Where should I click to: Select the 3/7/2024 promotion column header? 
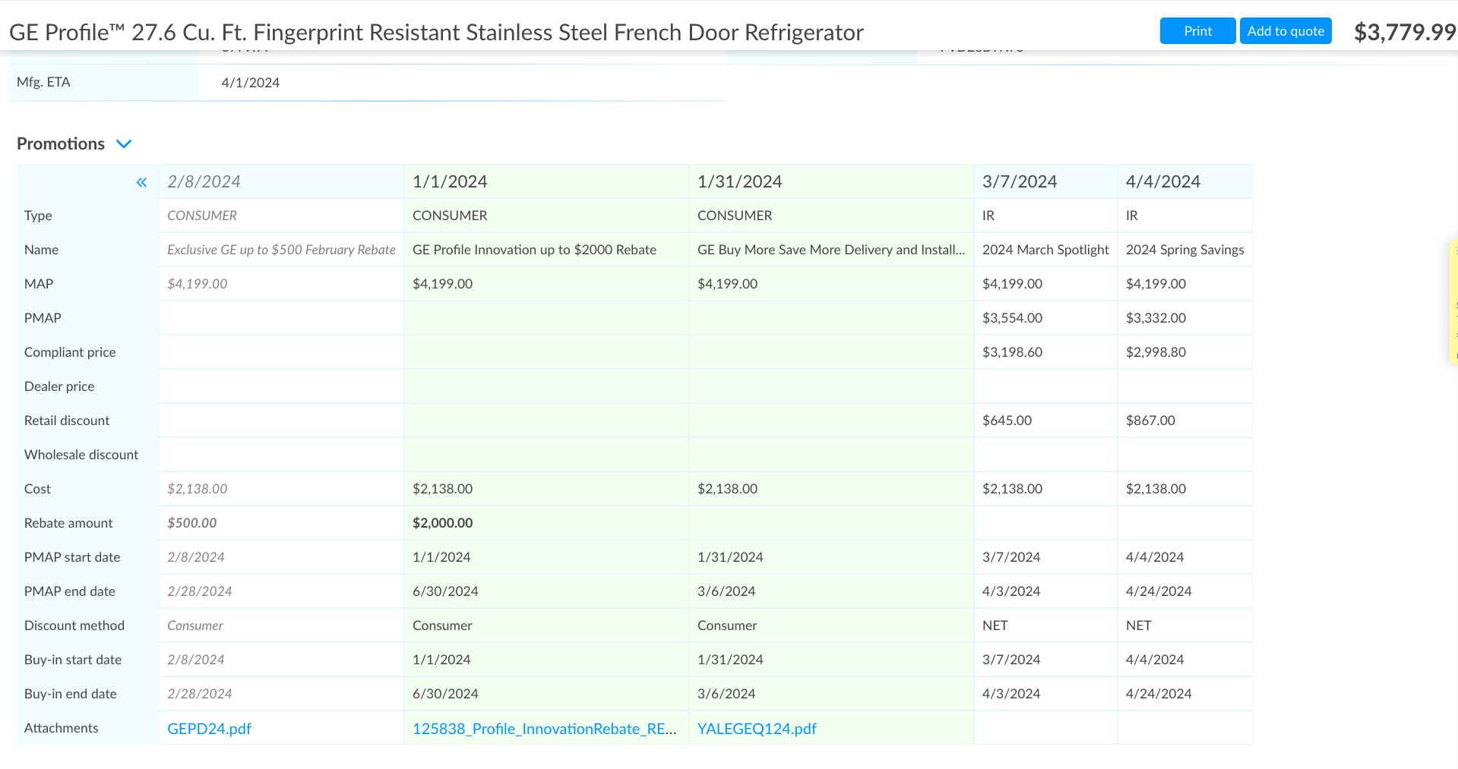tap(1019, 182)
